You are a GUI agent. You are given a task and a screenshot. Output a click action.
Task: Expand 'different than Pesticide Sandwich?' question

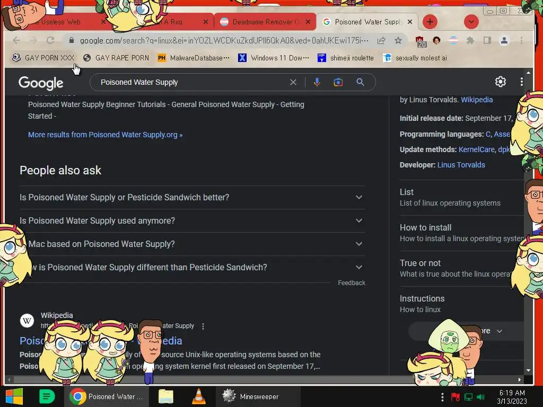(192, 267)
